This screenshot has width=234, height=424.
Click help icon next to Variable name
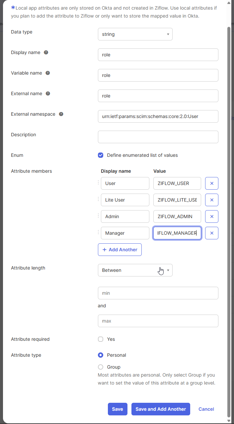click(48, 73)
